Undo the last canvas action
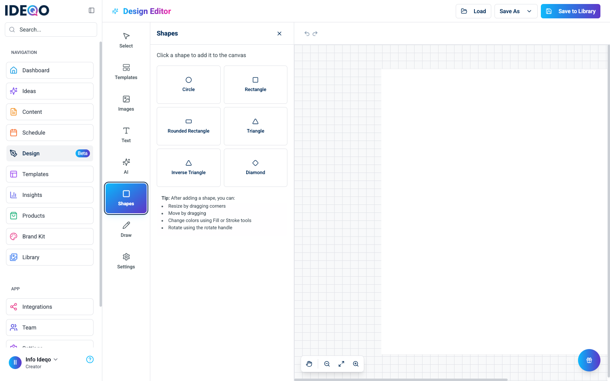Image resolution: width=610 pixels, height=381 pixels. [307, 34]
